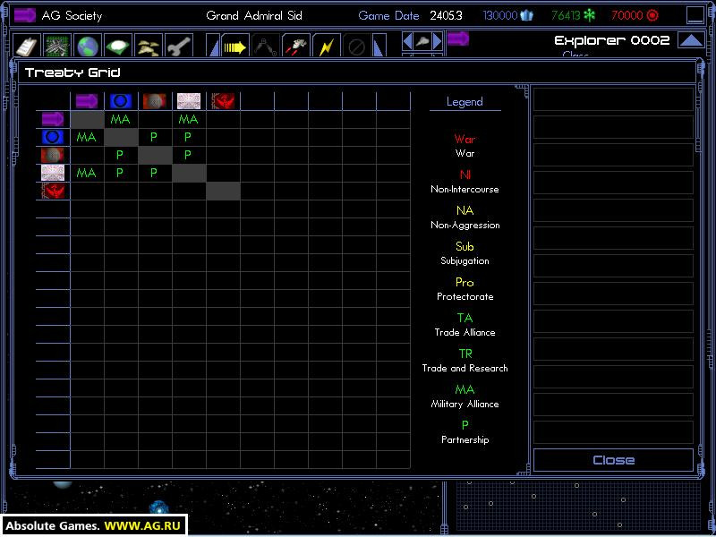Click the red radioactives resource icon
Viewport: 716px width, 537px height.
tap(653, 16)
